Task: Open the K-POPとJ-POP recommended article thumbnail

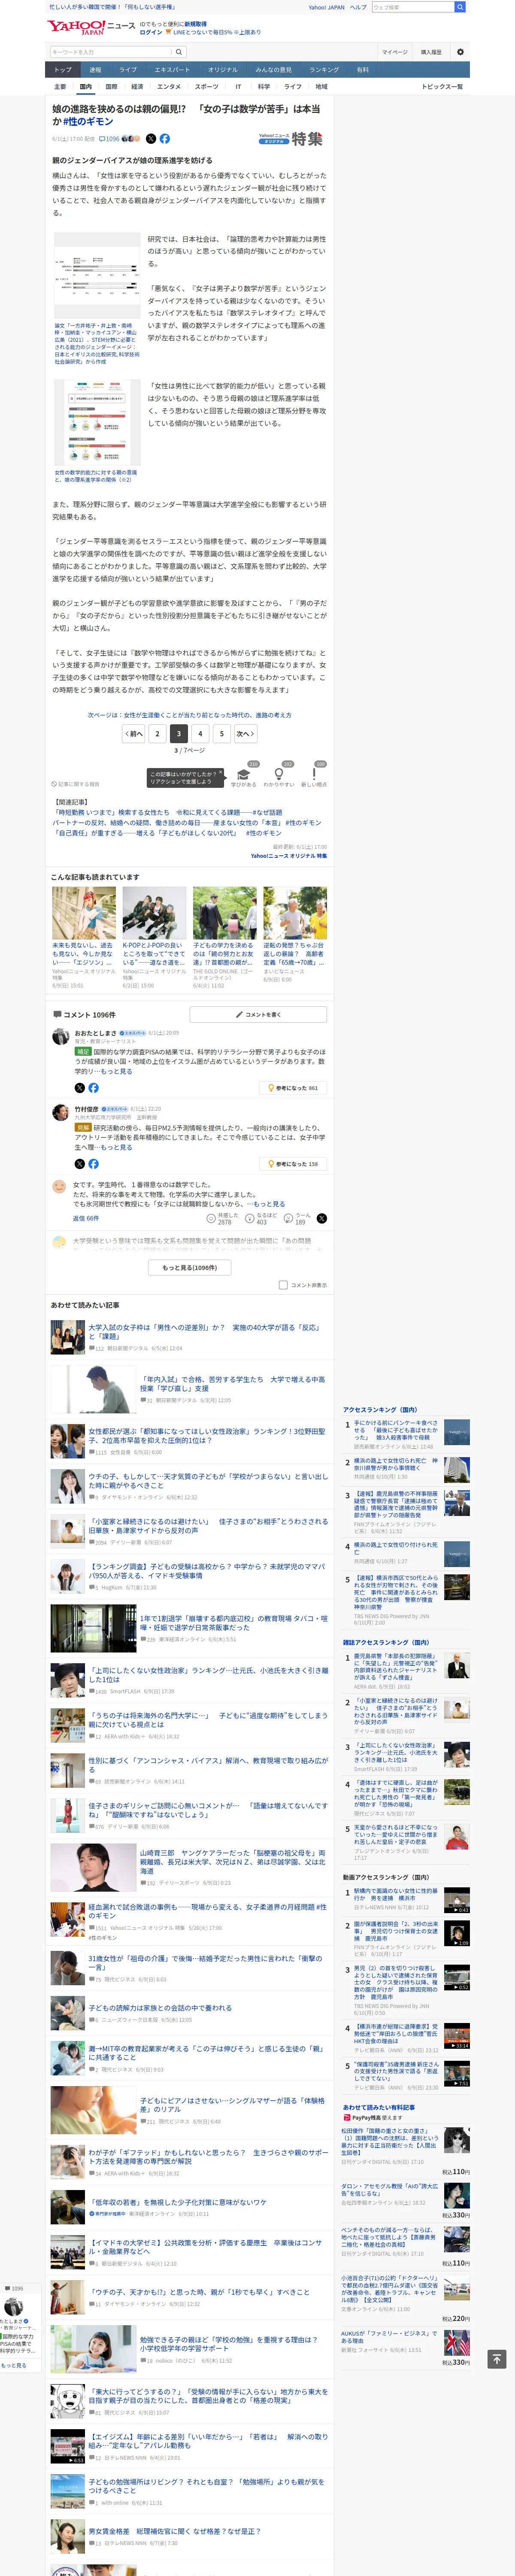Action: coord(154,913)
